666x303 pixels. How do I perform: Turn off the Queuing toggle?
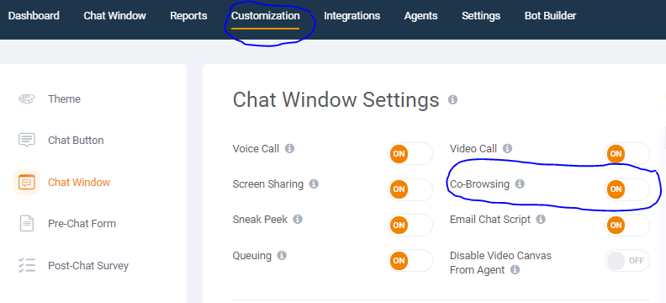(410, 261)
